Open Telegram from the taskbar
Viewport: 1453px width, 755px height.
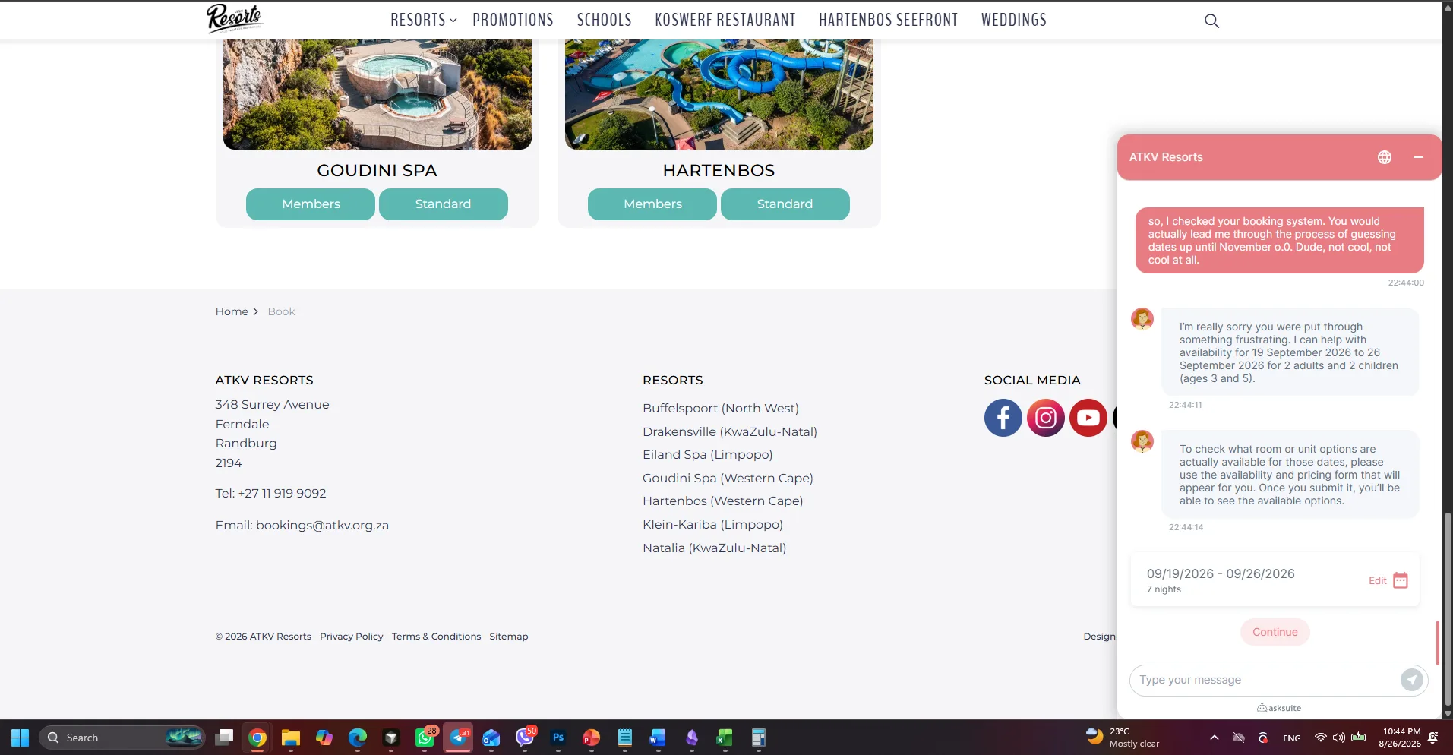pos(459,738)
